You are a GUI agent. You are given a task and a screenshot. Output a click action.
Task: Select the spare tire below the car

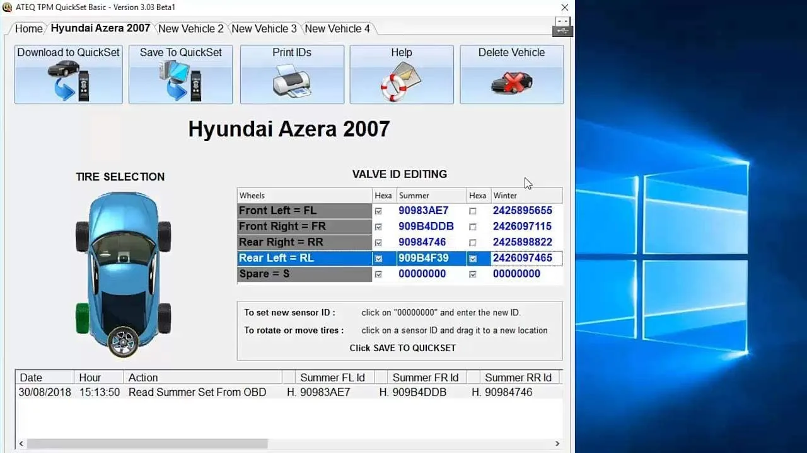[x=123, y=342]
